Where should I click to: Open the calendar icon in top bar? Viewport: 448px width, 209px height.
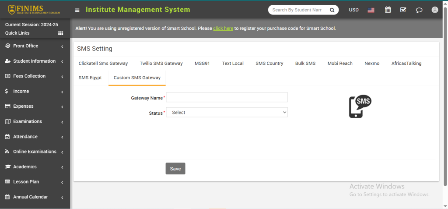click(388, 10)
